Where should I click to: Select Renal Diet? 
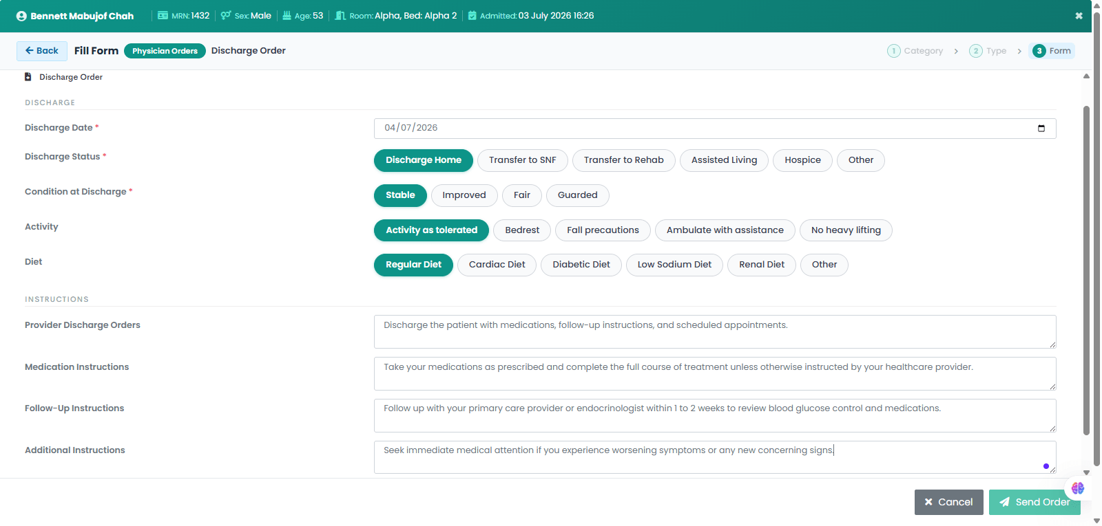coord(762,265)
